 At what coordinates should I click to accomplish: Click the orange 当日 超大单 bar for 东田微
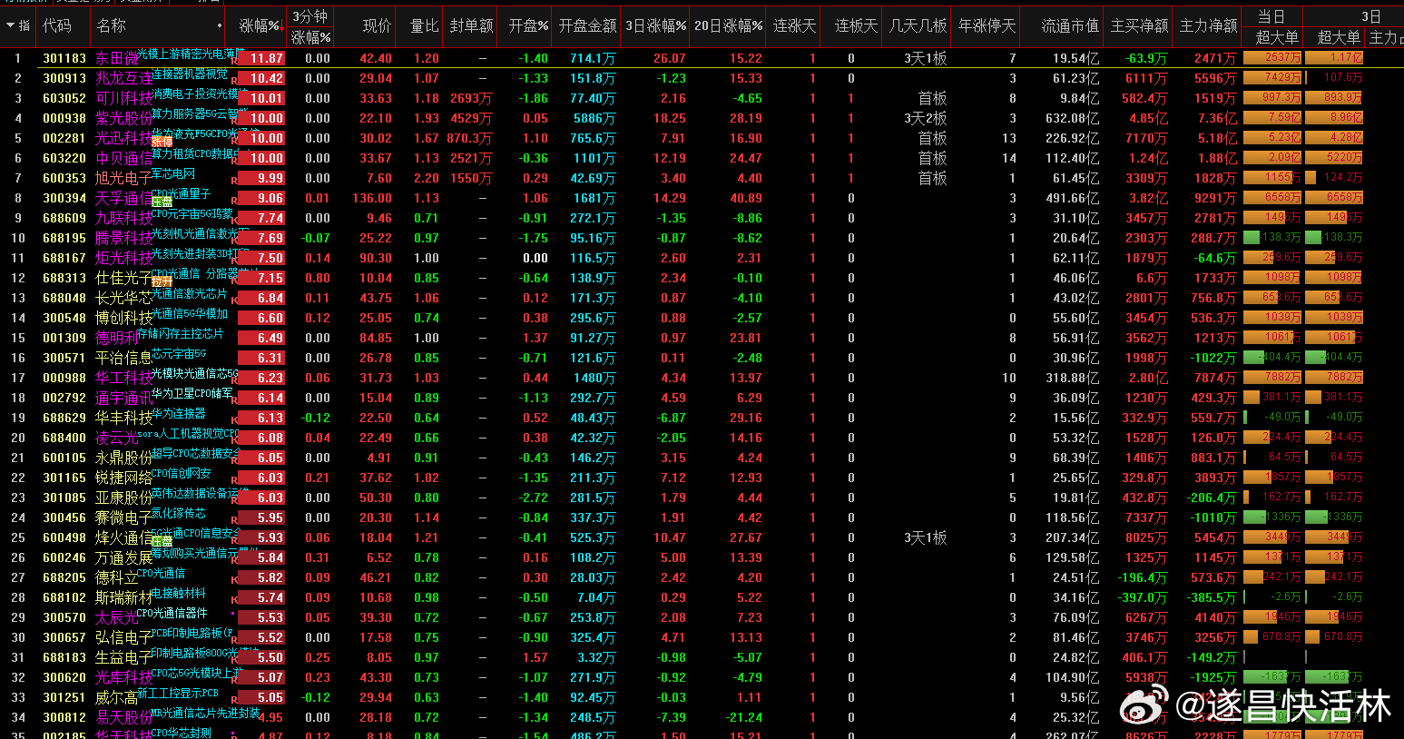[x=1271, y=58]
